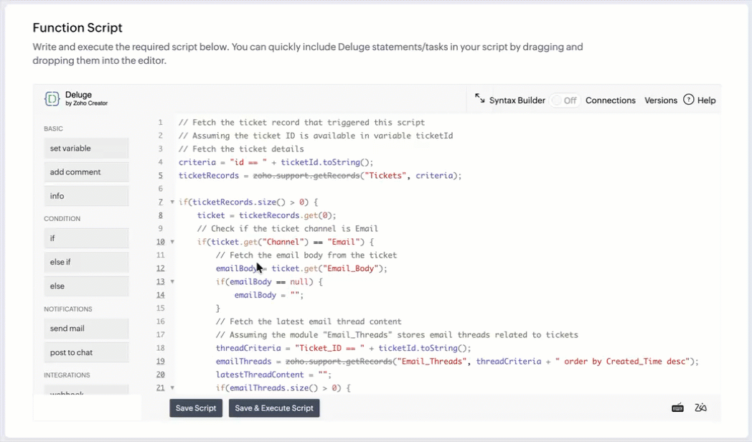Viewport: 752px width, 442px height.
Task: Click Save & Execute Script button
Action: click(x=274, y=408)
